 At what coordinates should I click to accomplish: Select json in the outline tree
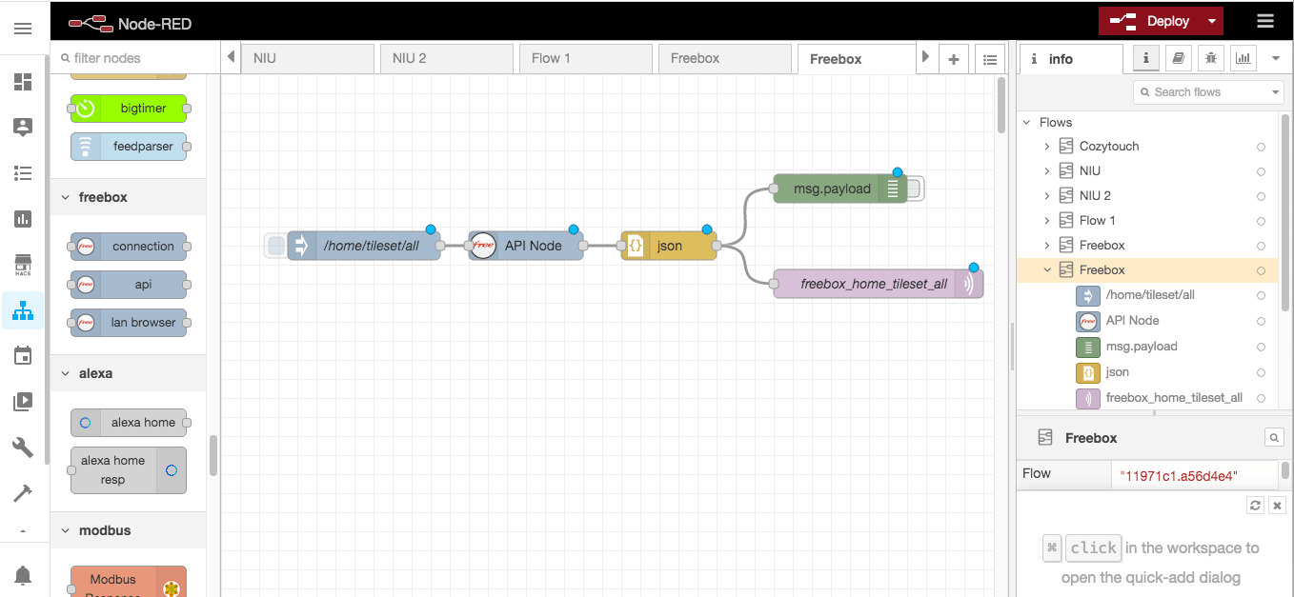(x=1118, y=372)
